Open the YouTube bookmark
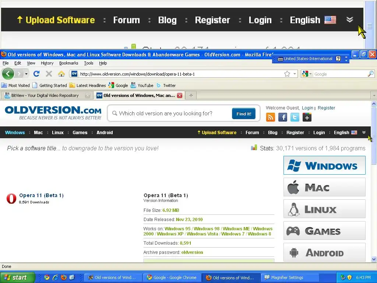This screenshot has height=283, width=377. [x=142, y=85]
